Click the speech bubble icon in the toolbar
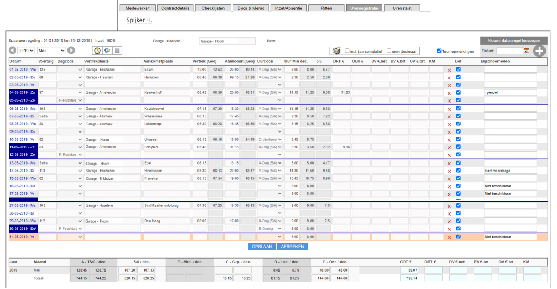The height and width of the screenshot is (289, 557). pos(107,51)
